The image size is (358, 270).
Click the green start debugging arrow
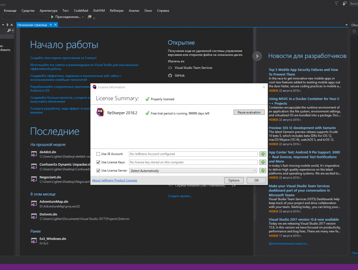52,17
